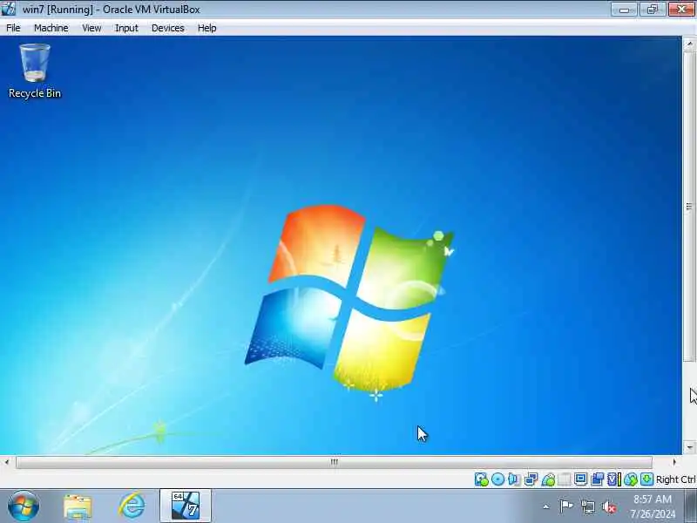Click the horizontal scrollbar thumb
The image size is (697, 523).
pyautogui.click(x=335, y=462)
